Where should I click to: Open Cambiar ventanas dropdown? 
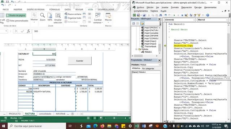[98, 18]
